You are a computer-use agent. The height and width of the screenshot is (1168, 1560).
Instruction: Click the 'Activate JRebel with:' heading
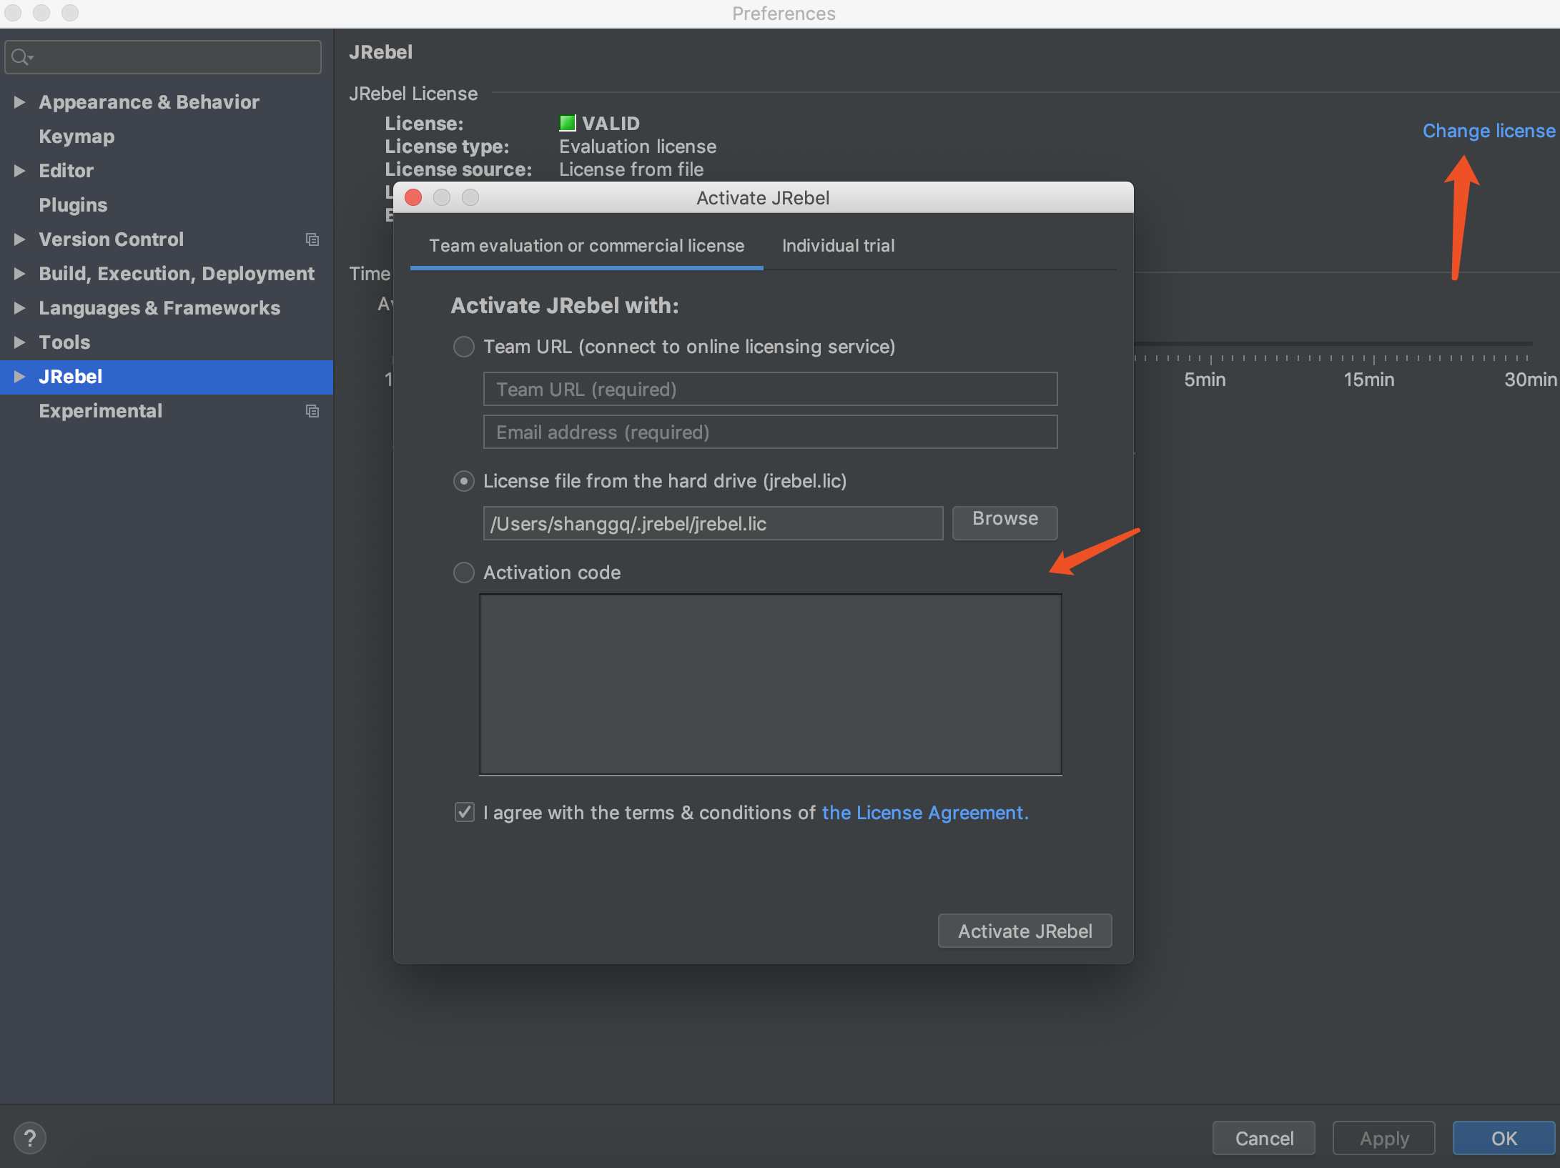click(x=565, y=305)
